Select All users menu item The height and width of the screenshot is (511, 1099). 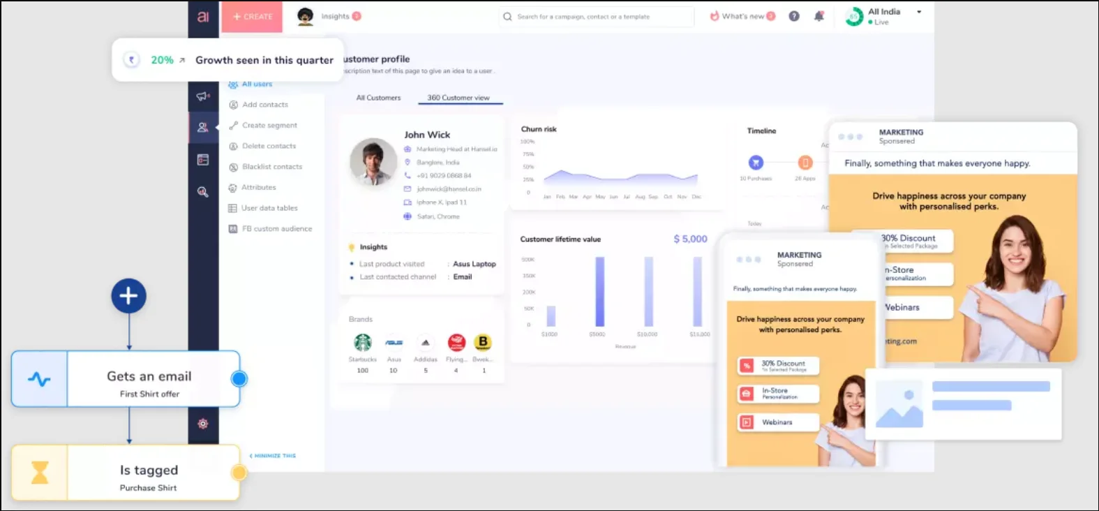tap(257, 84)
